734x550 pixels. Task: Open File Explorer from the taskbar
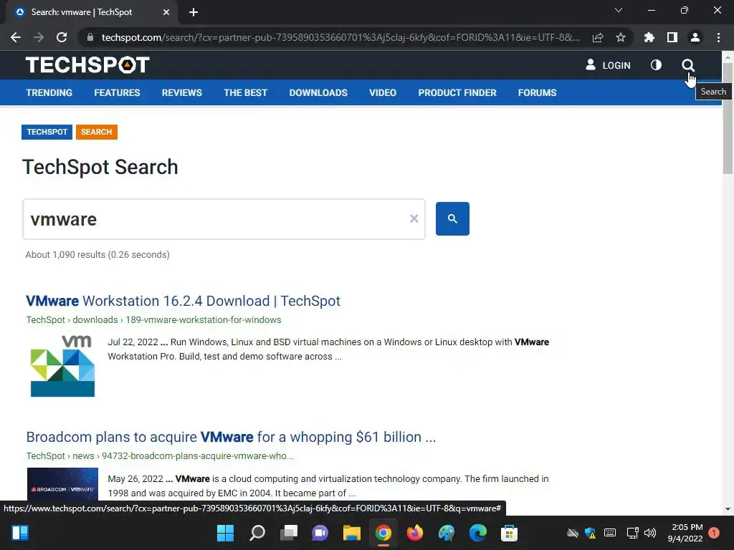click(351, 533)
